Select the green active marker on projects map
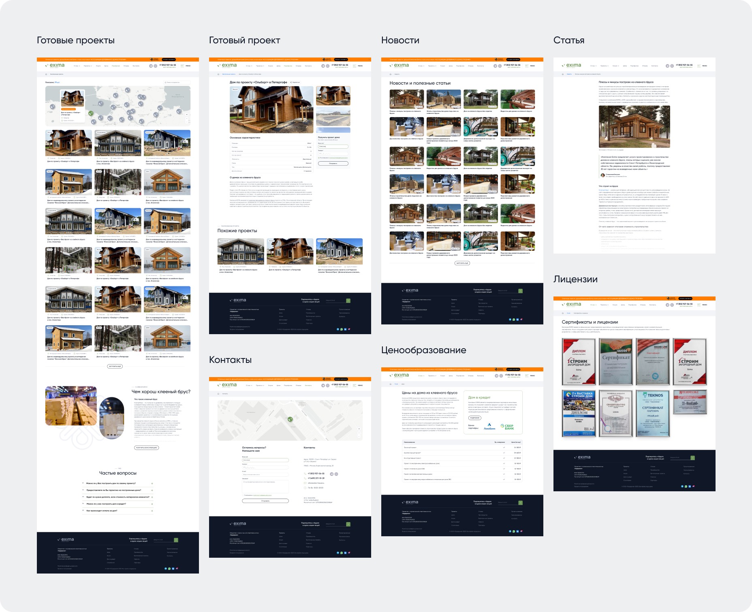The width and height of the screenshot is (752, 612). [91, 113]
